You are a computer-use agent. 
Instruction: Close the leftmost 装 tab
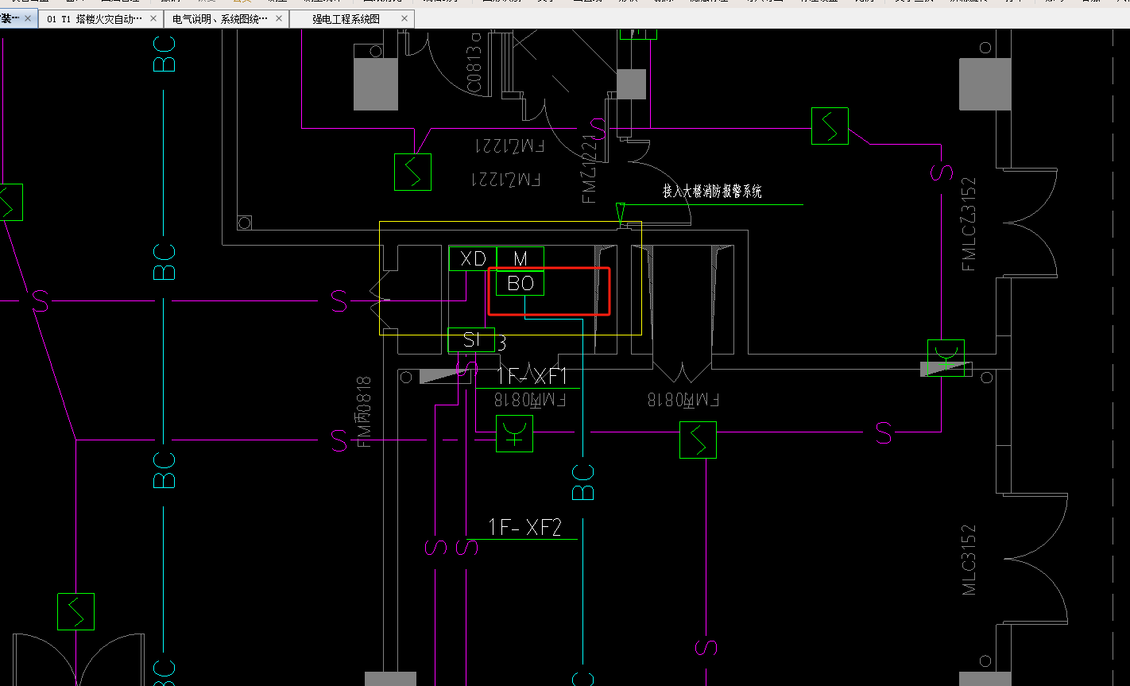pyautogui.click(x=28, y=18)
